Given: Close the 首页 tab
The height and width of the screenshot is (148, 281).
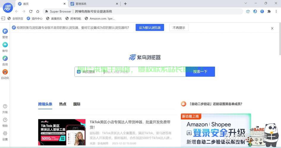Looking at the screenshot, I should (64, 4).
